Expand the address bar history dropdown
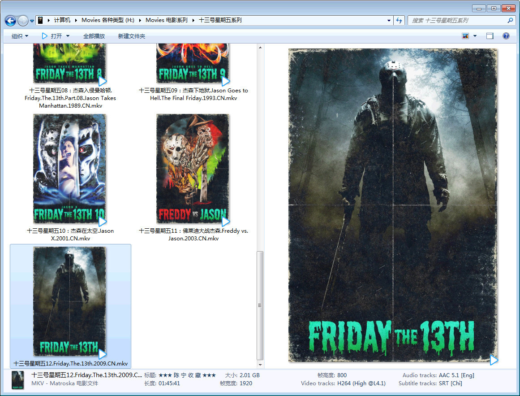 (x=389, y=21)
